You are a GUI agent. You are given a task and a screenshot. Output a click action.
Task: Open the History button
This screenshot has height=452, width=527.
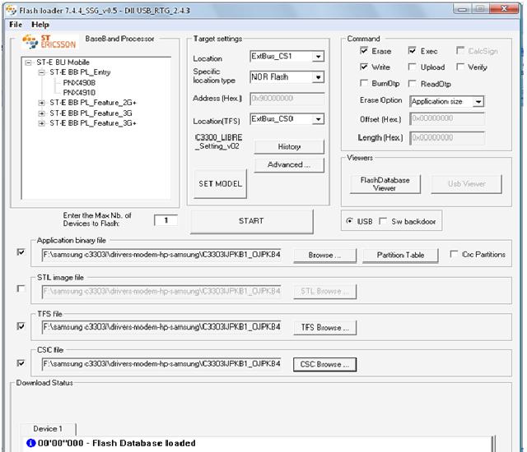coord(289,147)
